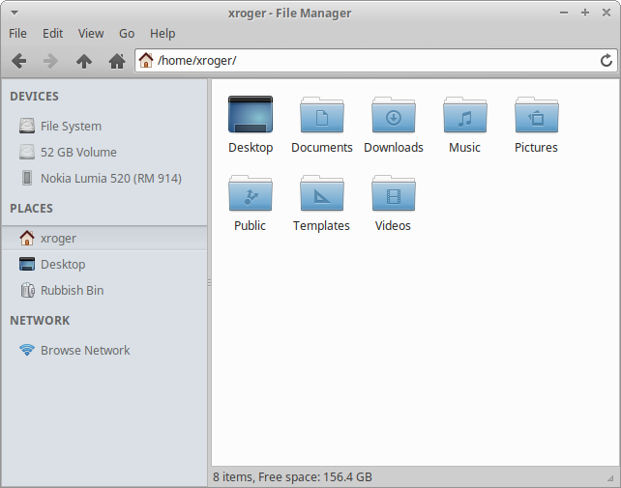Go back using the back arrow
Viewport: 621px width, 488px height.
19,61
